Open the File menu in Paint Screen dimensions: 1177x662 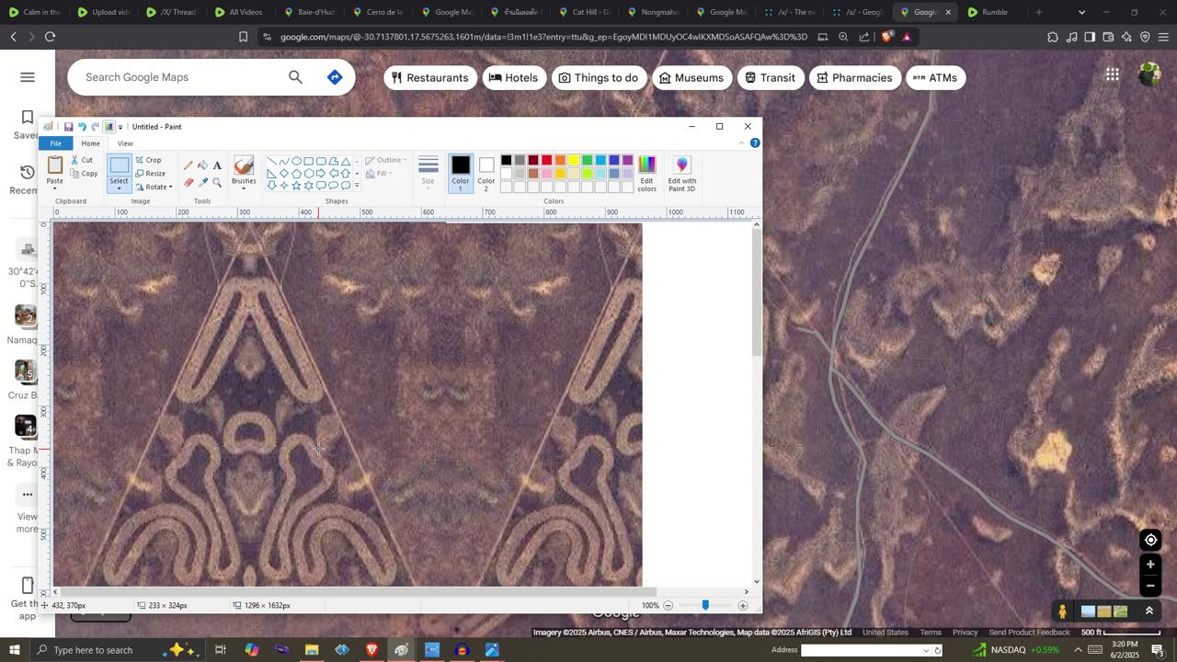coord(56,143)
